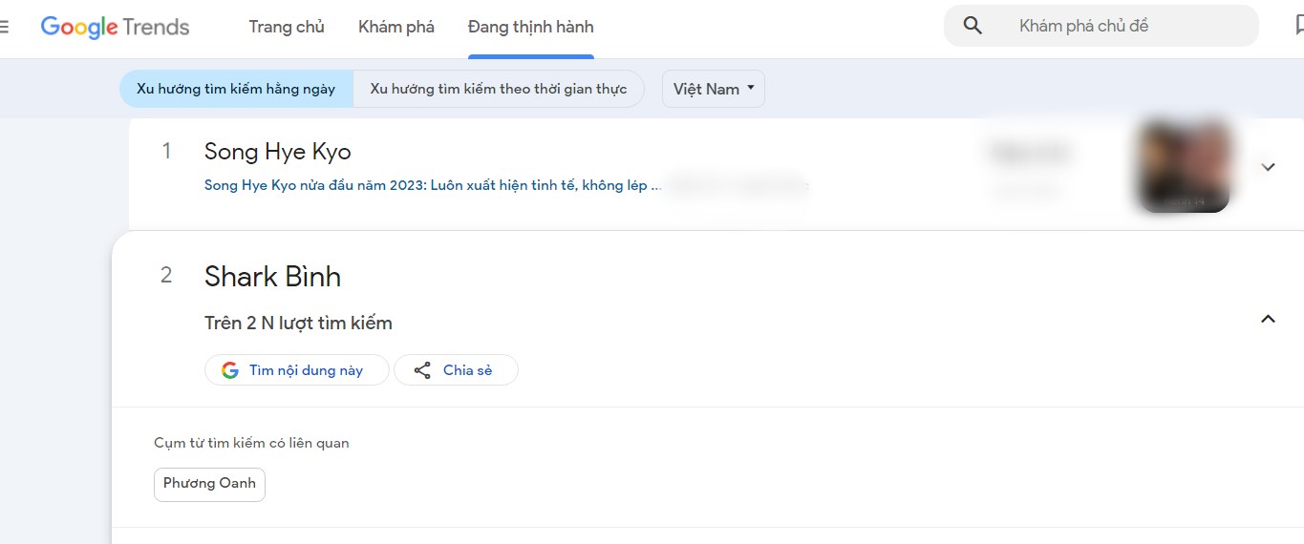Select Xu hướng tìm kiếm hằng ngày
This screenshot has height=544, width=1304.
[x=236, y=89]
